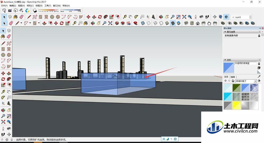
Task: Open the 工具(T) menu
Action: 48,6
